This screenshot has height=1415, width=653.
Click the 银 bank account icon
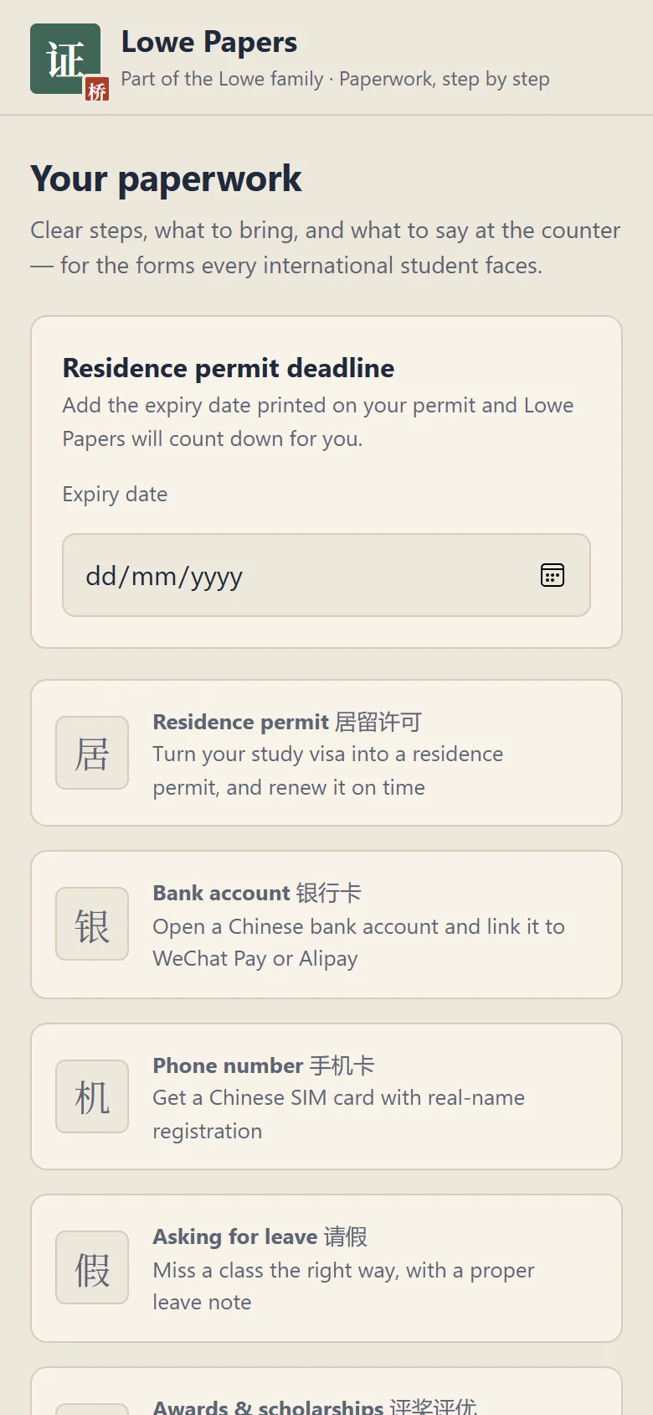coord(92,924)
